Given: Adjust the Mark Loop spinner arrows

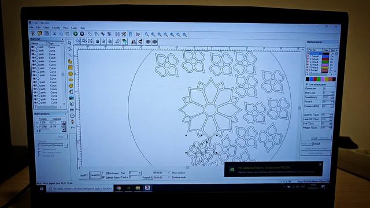Looking at the screenshot, I should [x=332, y=93].
